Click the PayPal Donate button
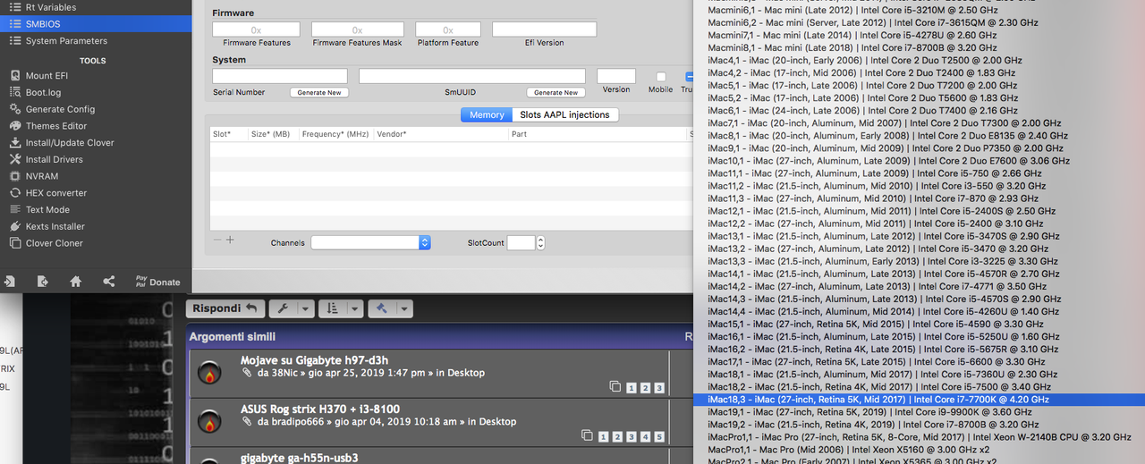 click(157, 282)
